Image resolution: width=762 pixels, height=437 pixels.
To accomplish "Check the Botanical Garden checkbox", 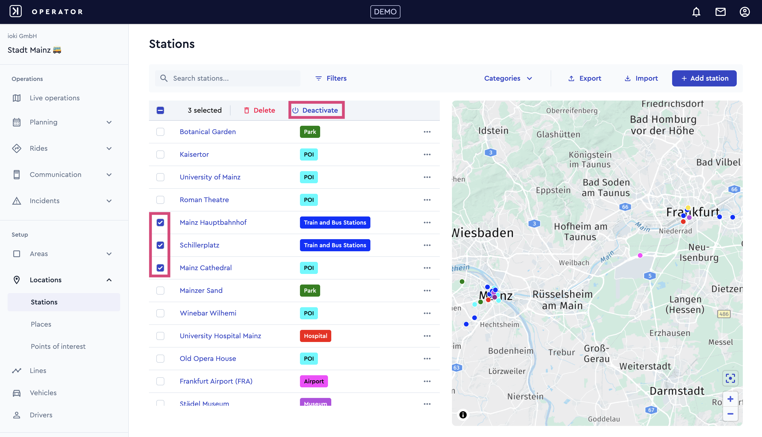I will (x=160, y=132).
